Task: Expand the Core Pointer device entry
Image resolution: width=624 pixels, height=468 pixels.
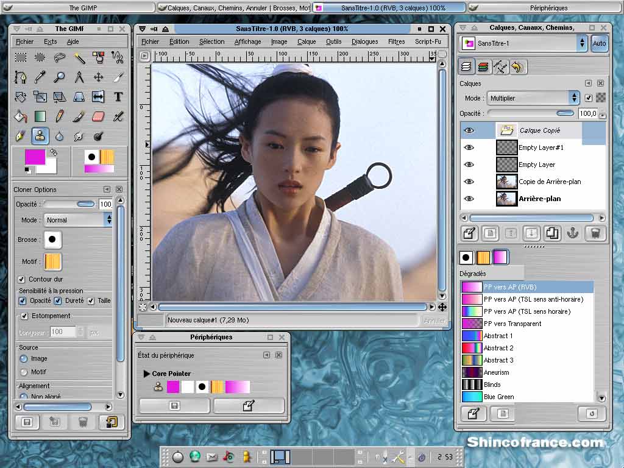Action: (146, 374)
